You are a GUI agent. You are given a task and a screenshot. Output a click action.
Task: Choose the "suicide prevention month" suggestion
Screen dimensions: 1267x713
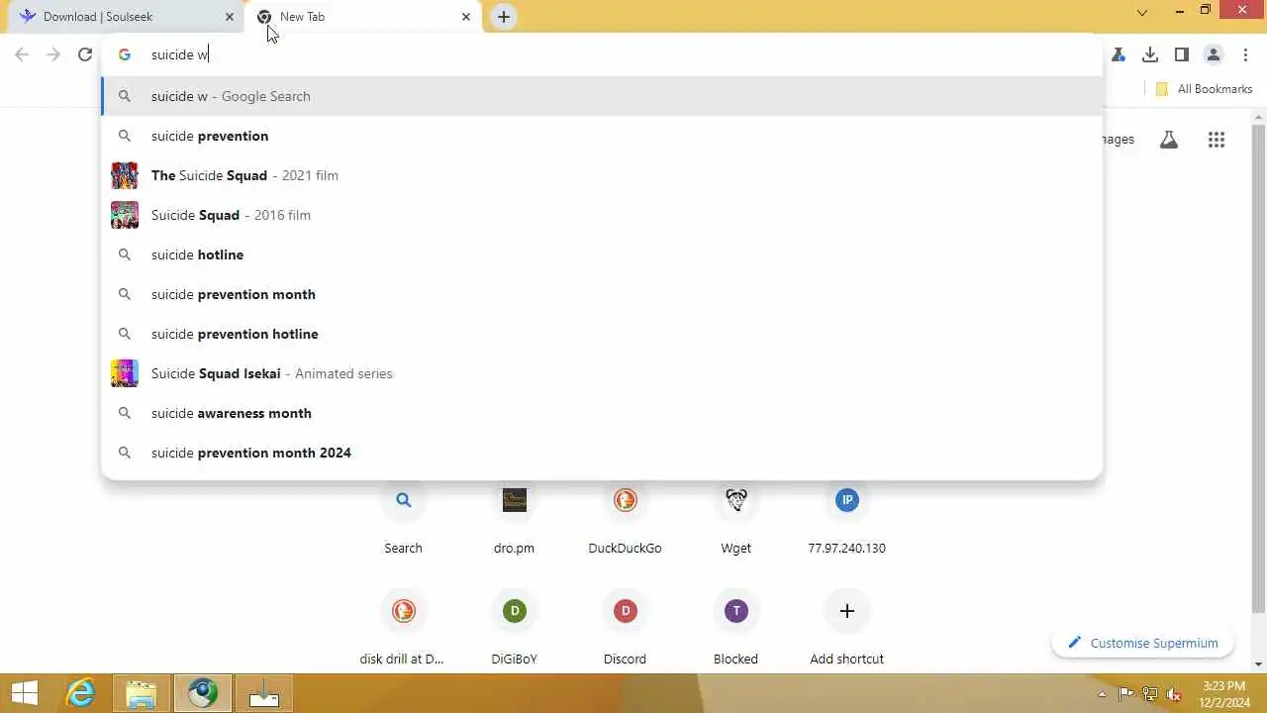[602, 294]
